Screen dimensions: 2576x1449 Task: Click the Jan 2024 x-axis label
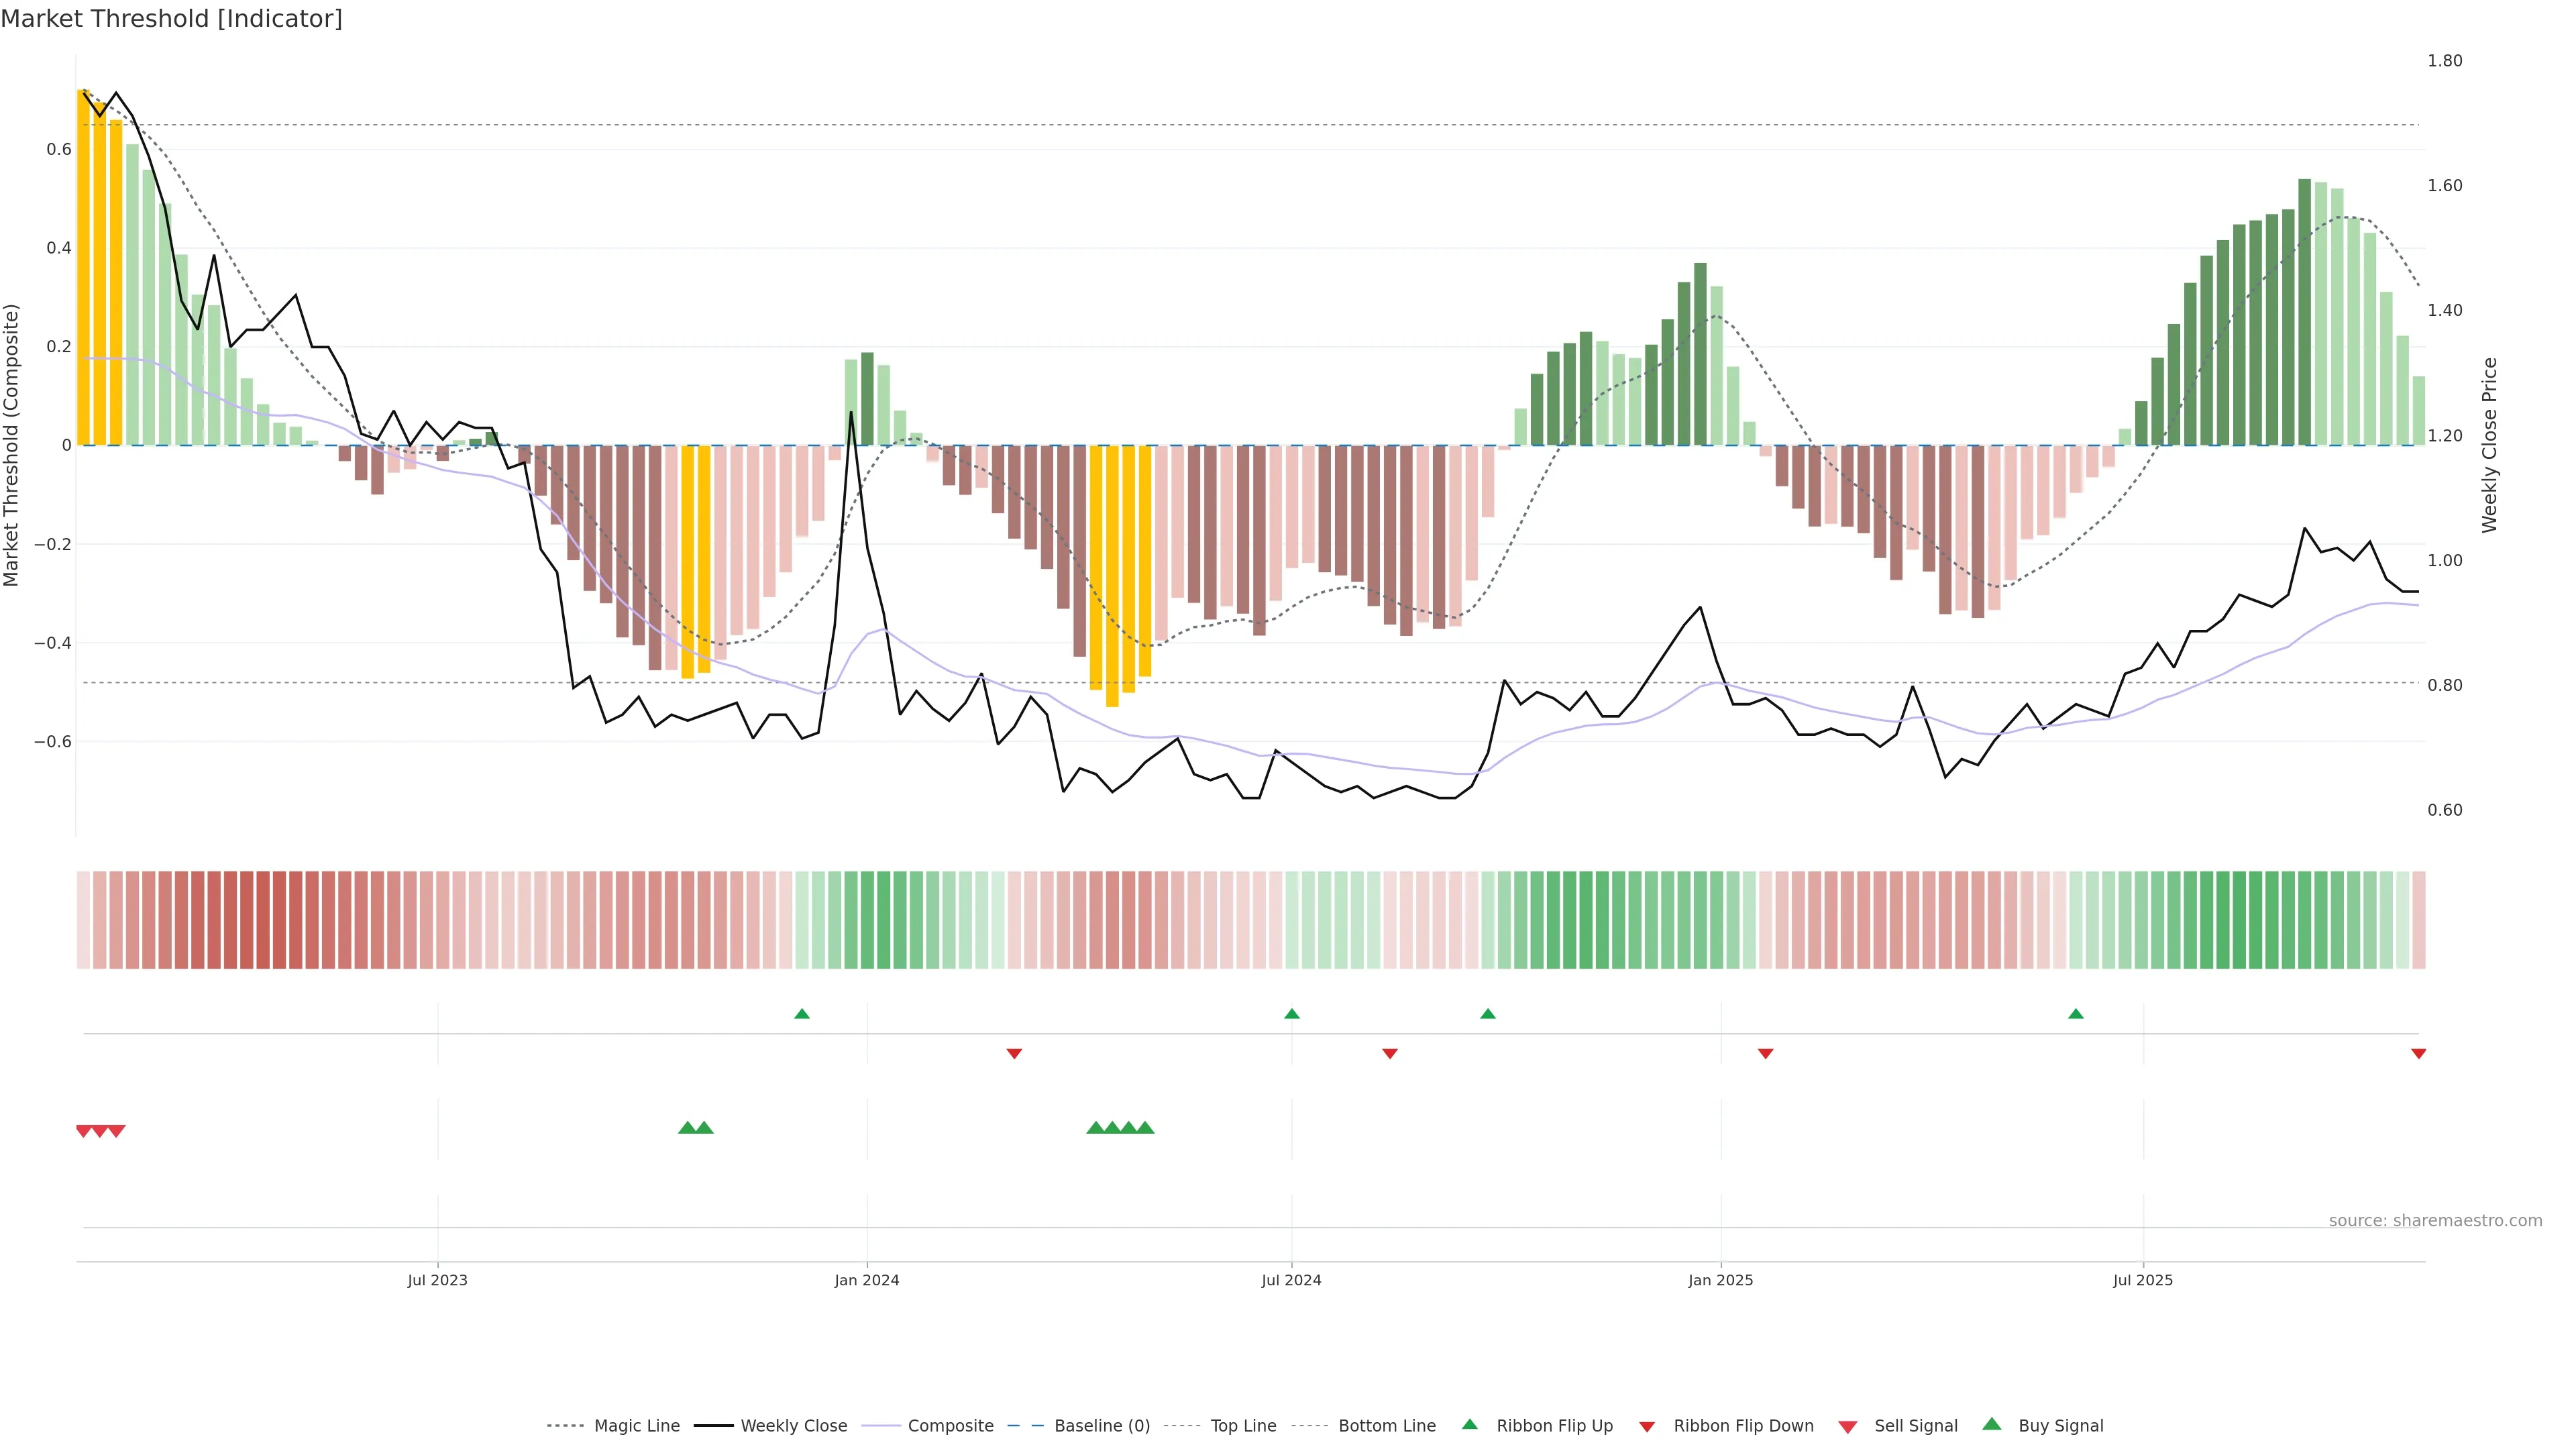point(866,1280)
